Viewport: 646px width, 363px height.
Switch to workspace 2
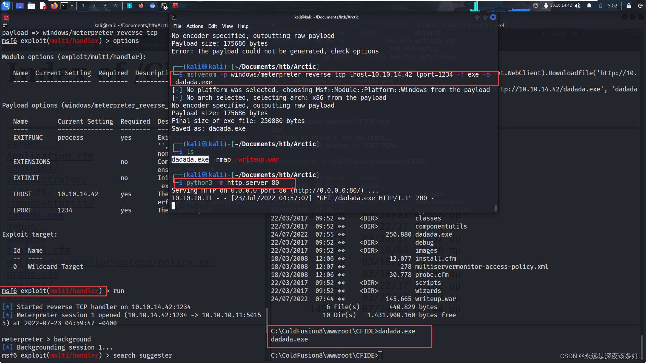[x=94, y=6]
